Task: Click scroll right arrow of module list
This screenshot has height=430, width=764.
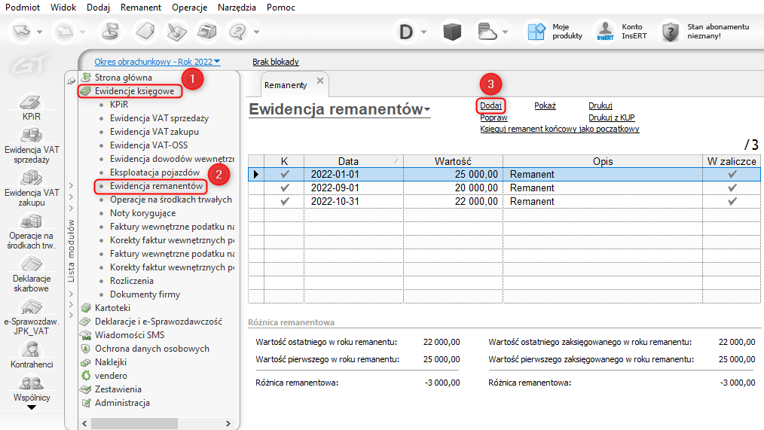Action: click(x=228, y=423)
